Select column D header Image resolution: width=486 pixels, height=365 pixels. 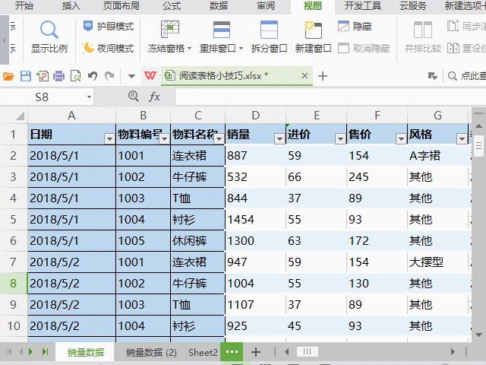[x=255, y=116]
